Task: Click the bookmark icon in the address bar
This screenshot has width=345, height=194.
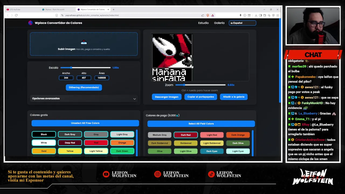Action: 57,15
